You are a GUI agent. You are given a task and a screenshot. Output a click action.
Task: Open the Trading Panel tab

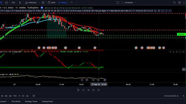(x=47, y=101)
